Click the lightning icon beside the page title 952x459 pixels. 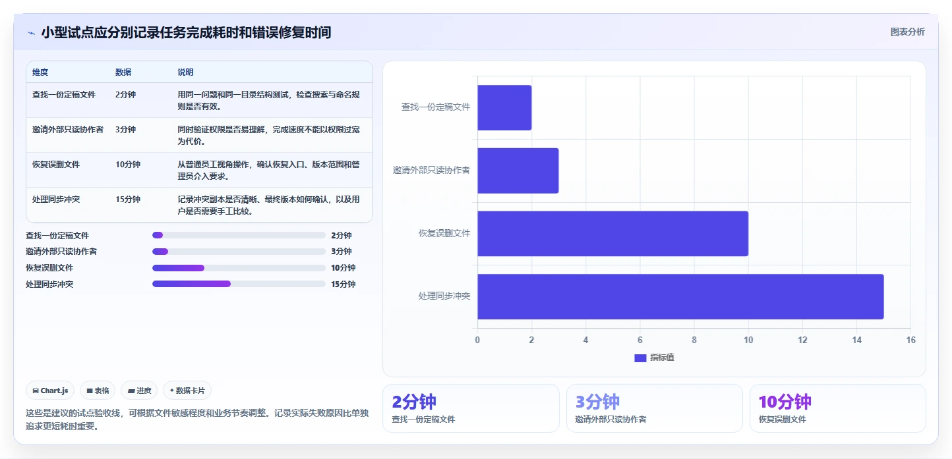pyautogui.click(x=31, y=32)
